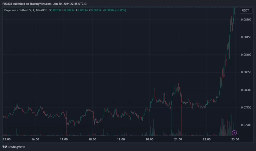
Task: Click the 23:00 time axis label
Action: point(235,139)
